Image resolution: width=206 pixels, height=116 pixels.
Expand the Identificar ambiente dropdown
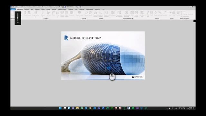[129, 16]
